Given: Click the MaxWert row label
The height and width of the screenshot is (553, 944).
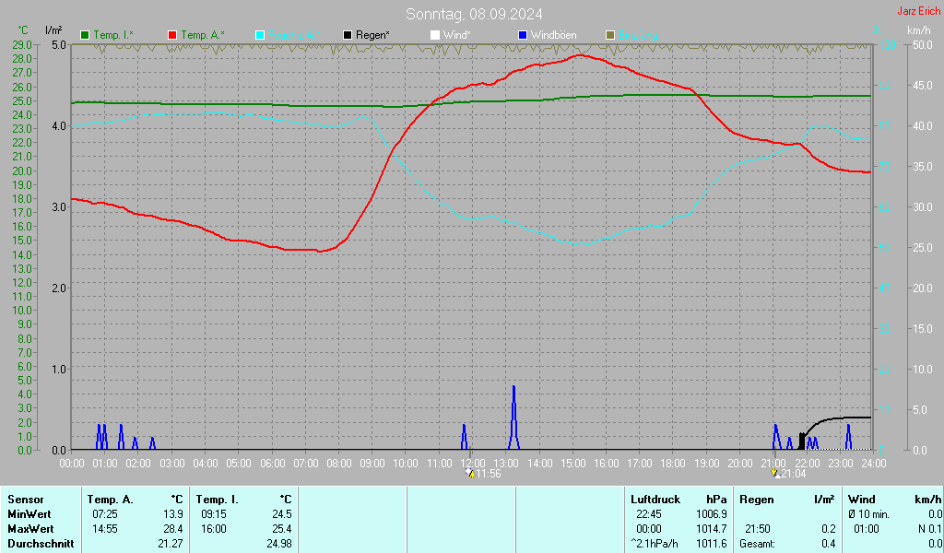Looking at the screenshot, I should [30, 529].
